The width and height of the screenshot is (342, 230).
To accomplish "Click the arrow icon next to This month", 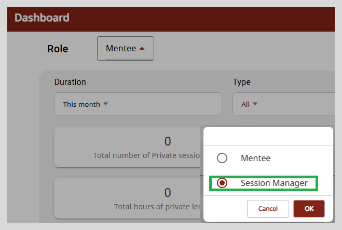I will click(x=105, y=104).
